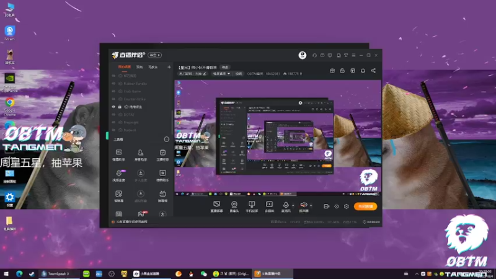Expand the speaker options arrow
The image size is (496, 279).
(311, 205)
